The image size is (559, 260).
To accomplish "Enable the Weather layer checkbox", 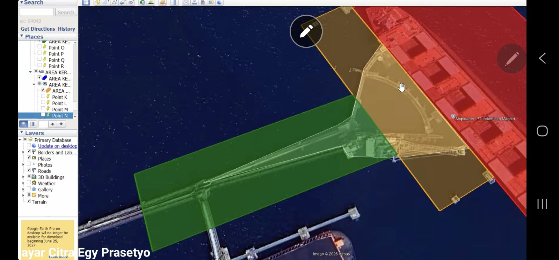I will (x=29, y=182).
